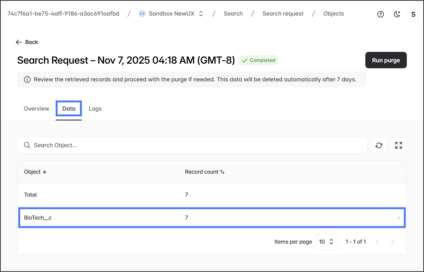Open the user avatar S menu
The width and height of the screenshot is (424, 272).
coord(413,14)
